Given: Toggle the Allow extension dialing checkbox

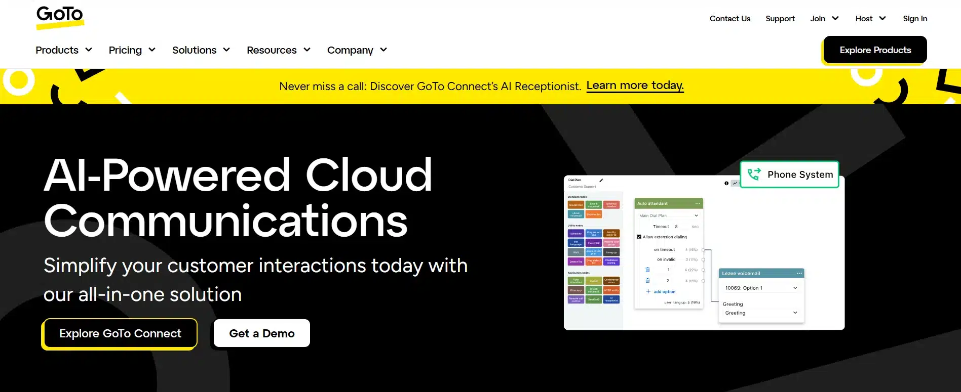Looking at the screenshot, I should pos(639,237).
